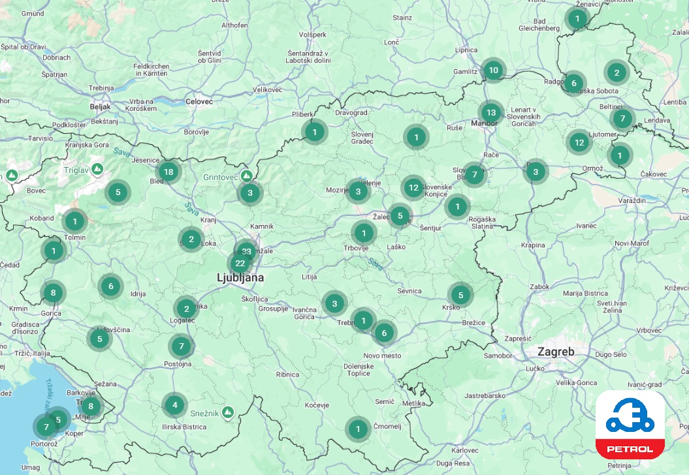Click the Kranjska Gora label
This screenshot has height=475, width=689.
point(87,145)
